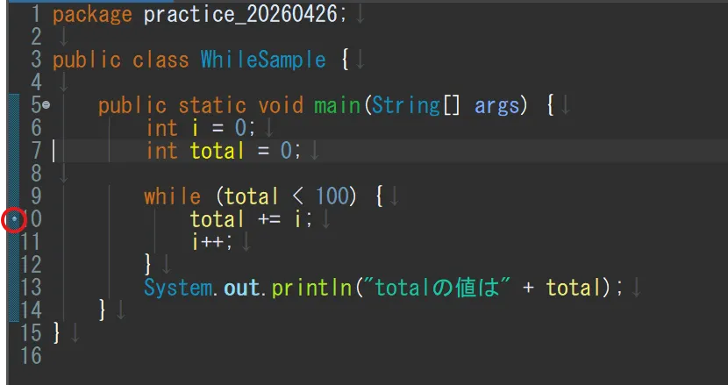This screenshot has height=385, width=728.
Task: Click line number 13 in the gutter
Action: point(31,288)
